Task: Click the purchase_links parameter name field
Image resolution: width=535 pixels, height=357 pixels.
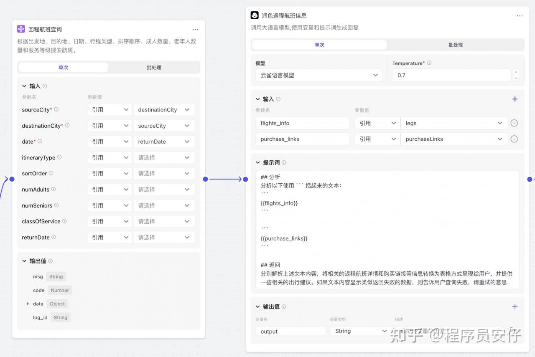Action: [303, 139]
